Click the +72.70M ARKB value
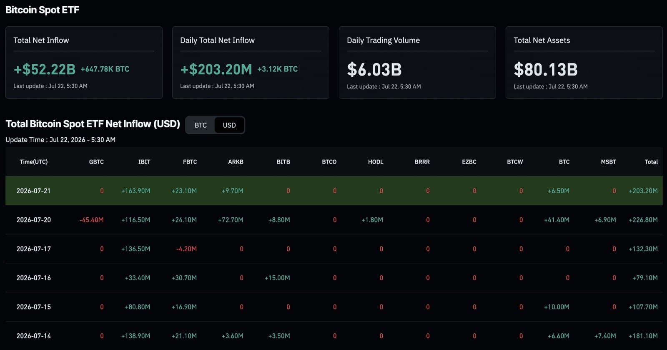Image resolution: width=667 pixels, height=350 pixels. coord(231,220)
